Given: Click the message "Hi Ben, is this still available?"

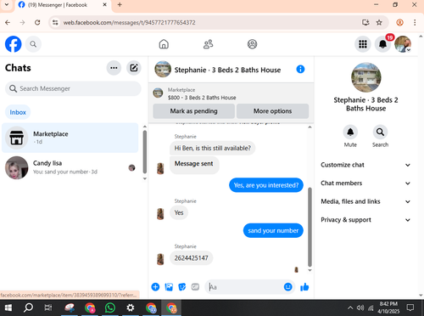Looking at the screenshot, I should [212, 148].
